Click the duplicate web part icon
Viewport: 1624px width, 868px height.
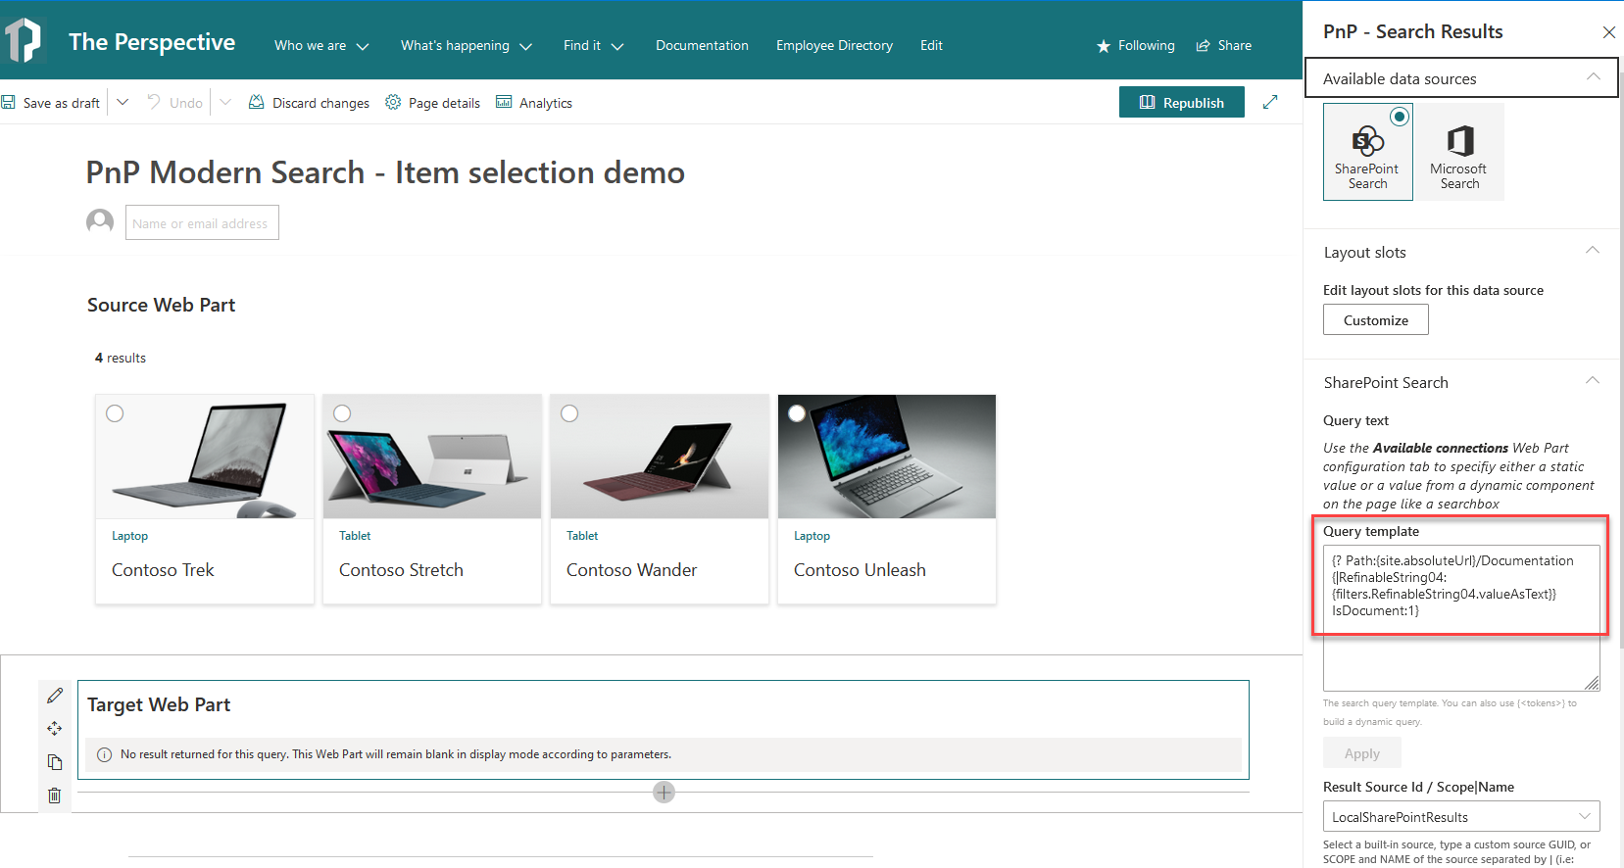point(55,762)
